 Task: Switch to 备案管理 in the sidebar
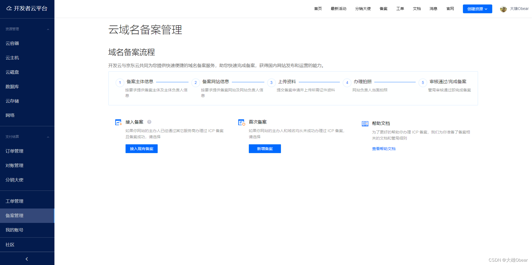click(x=14, y=216)
